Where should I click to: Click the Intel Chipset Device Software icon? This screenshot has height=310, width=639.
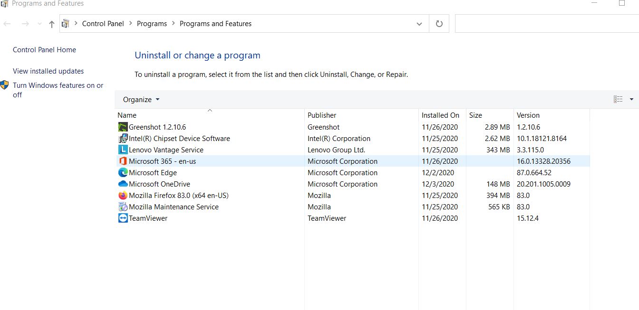123,139
